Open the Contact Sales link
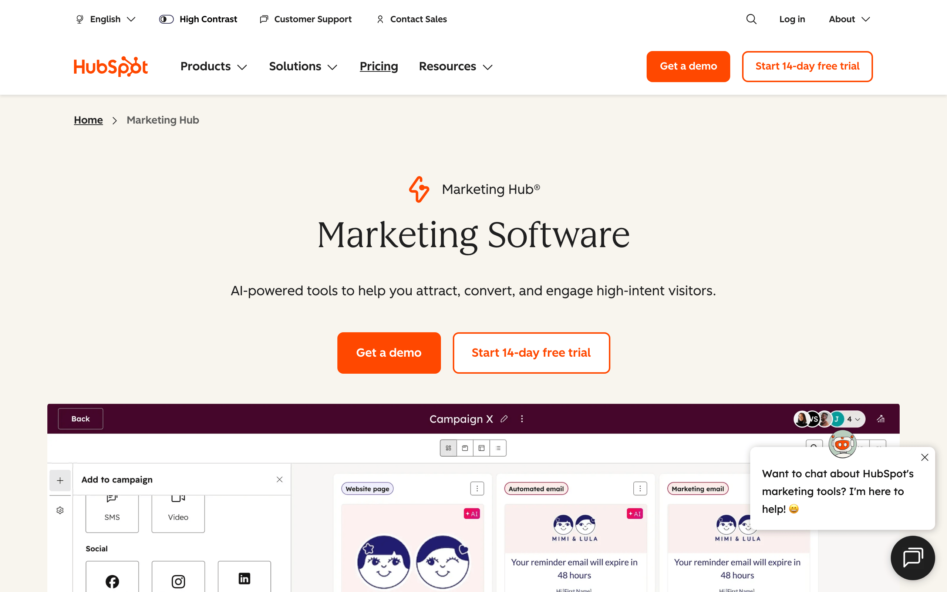Image resolution: width=947 pixels, height=592 pixels. click(x=411, y=19)
